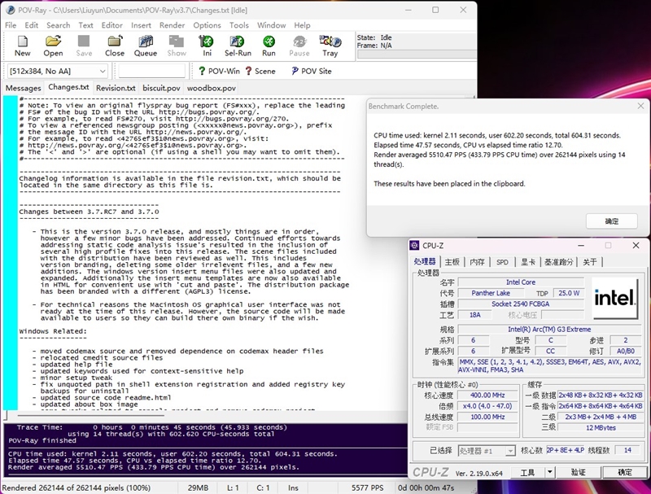Confirm Benchmark Complete dialog with 确定

click(612, 221)
